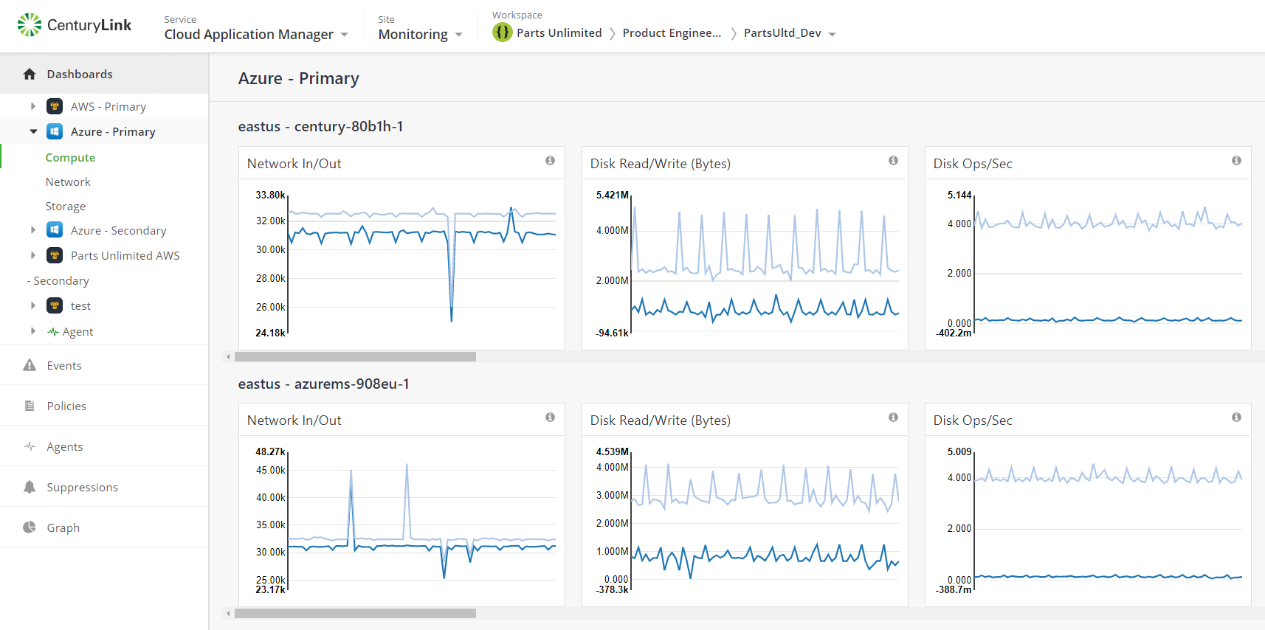Select Storage under Azure - Primary
The height and width of the screenshot is (630, 1265).
coord(66,206)
